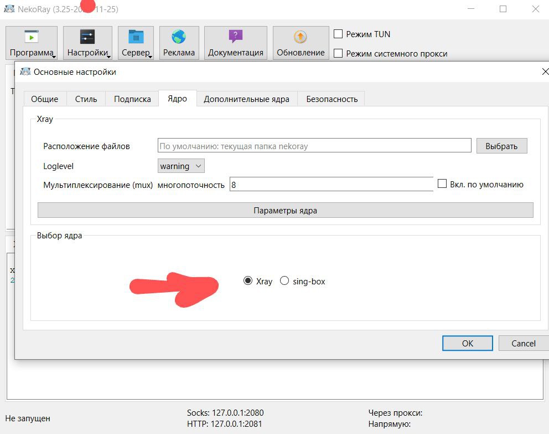Click the Реклама globe icon
Image resolution: width=549 pixels, height=434 pixels.
click(x=179, y=37)
